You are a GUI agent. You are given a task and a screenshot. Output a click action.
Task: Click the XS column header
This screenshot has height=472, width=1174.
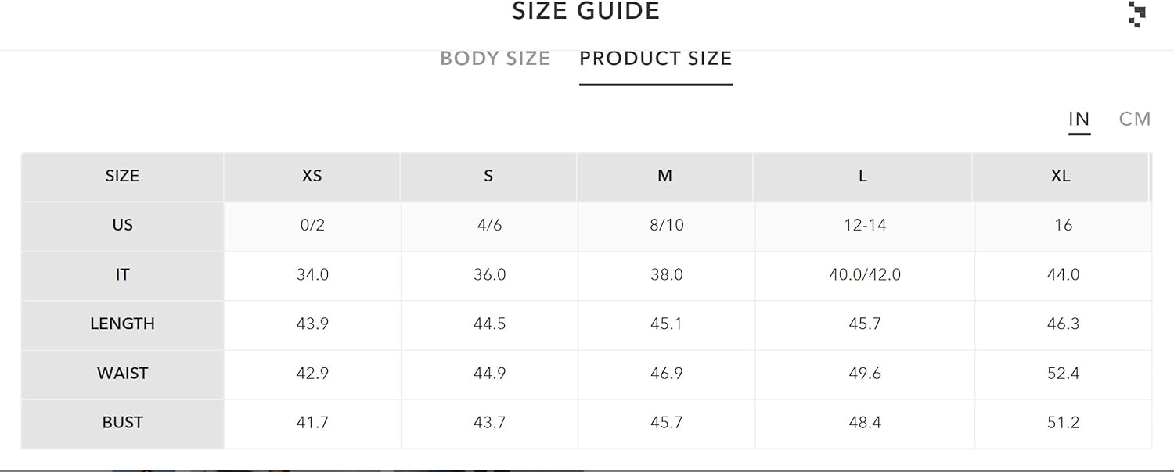pos(312,177)
